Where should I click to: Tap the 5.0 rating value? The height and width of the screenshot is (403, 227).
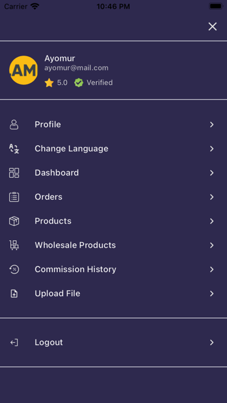click(x=62, y=83)
